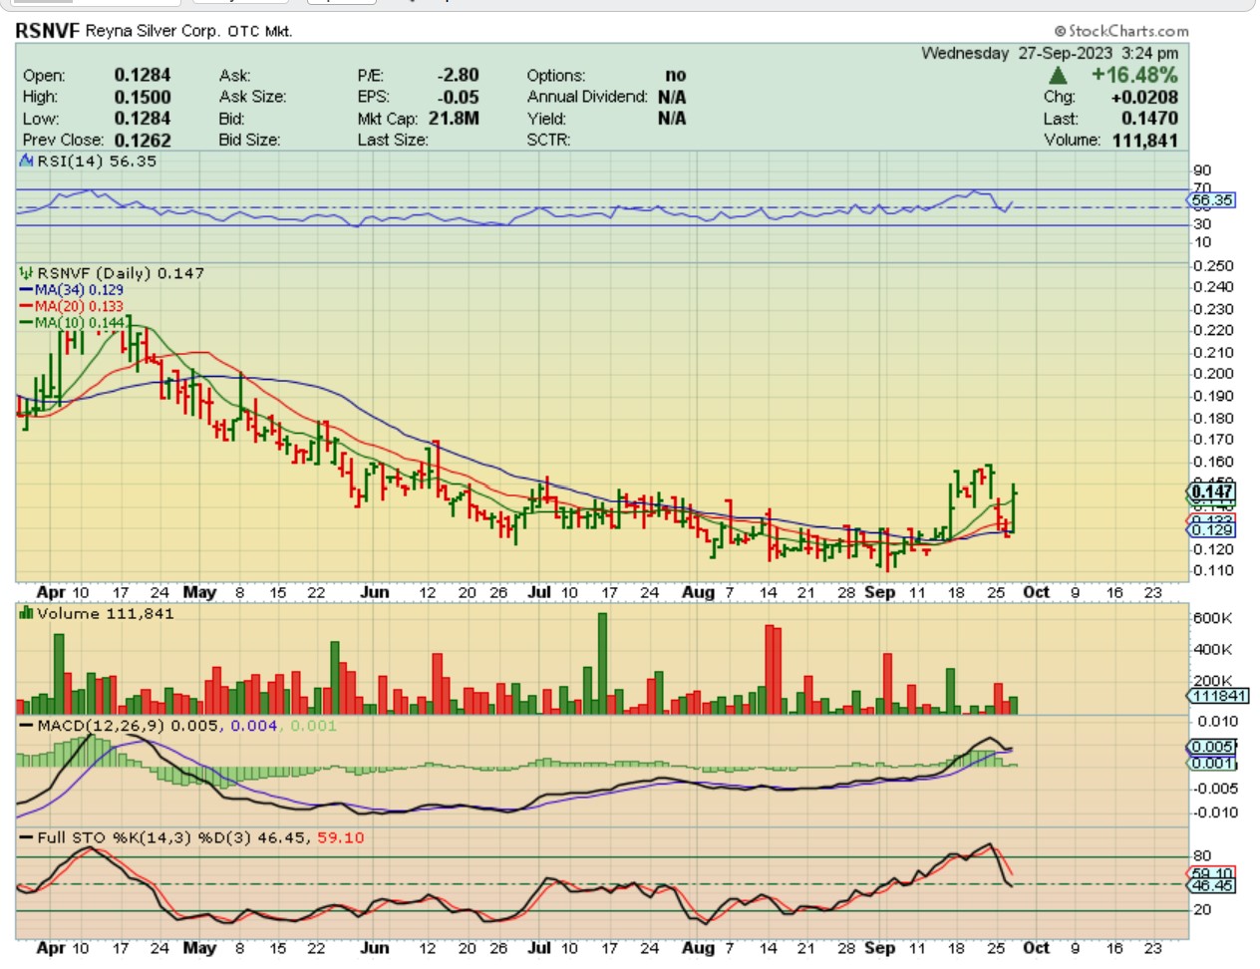Screen dimensions: 1260x969
Task: Click the blue MA(34) legend line marker
Action: (x=26, y=290)
